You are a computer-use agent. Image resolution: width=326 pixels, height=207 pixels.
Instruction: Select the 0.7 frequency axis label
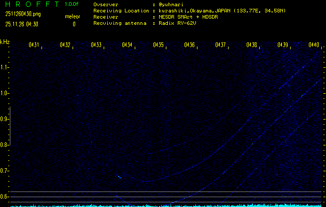tap(5, 171)
